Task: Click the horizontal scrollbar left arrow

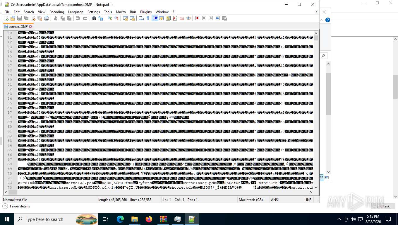Action: (x=6, y=192)
